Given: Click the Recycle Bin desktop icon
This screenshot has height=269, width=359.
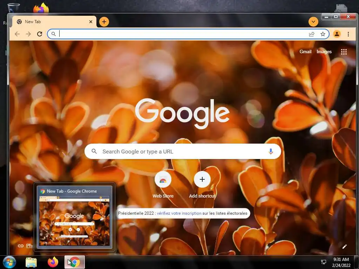Looking at the screenshot, I should [x=13, y=8].
